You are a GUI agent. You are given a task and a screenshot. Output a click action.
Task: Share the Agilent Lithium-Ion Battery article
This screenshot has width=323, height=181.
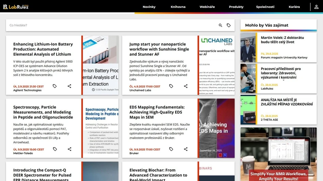[x=69, y=86]
